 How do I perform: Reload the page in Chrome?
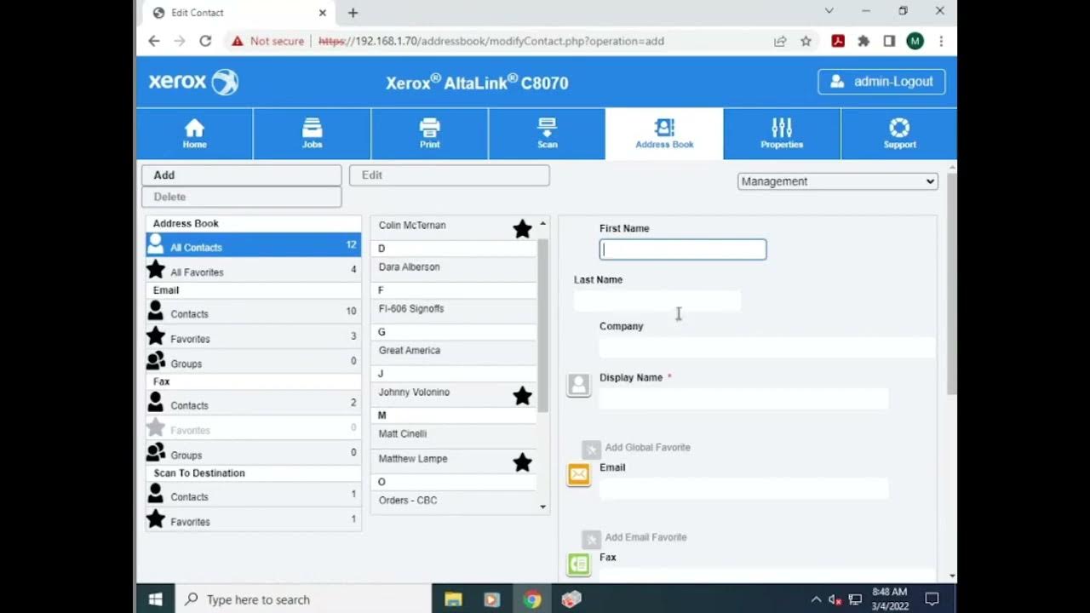(x=205, y=41)
